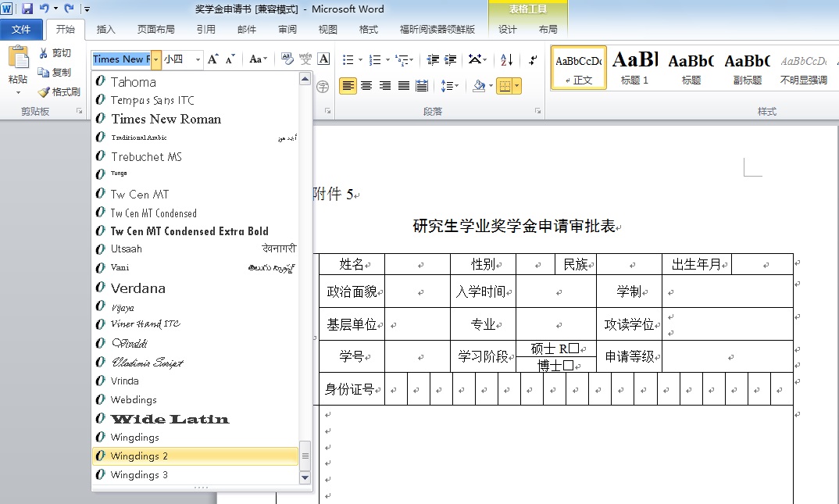This screenshot has width=839, height=504.
Task: Select Wide Latin font entry
Action: [195, 418]
